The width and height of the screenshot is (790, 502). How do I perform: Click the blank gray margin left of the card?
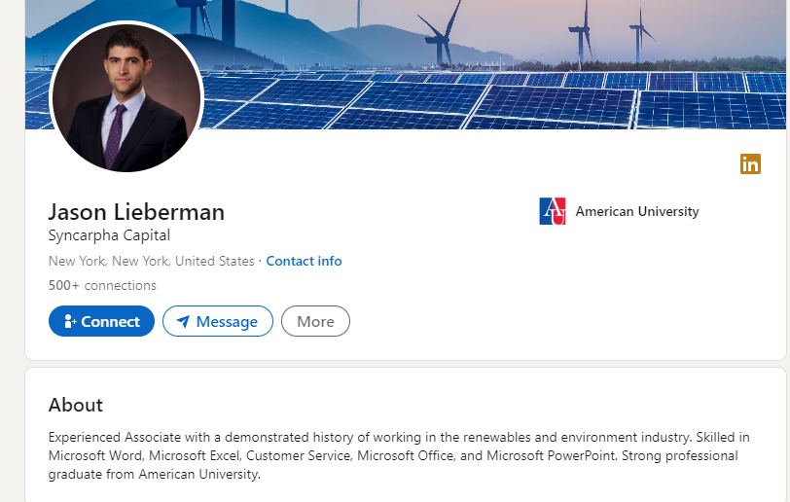click(12, 252)
